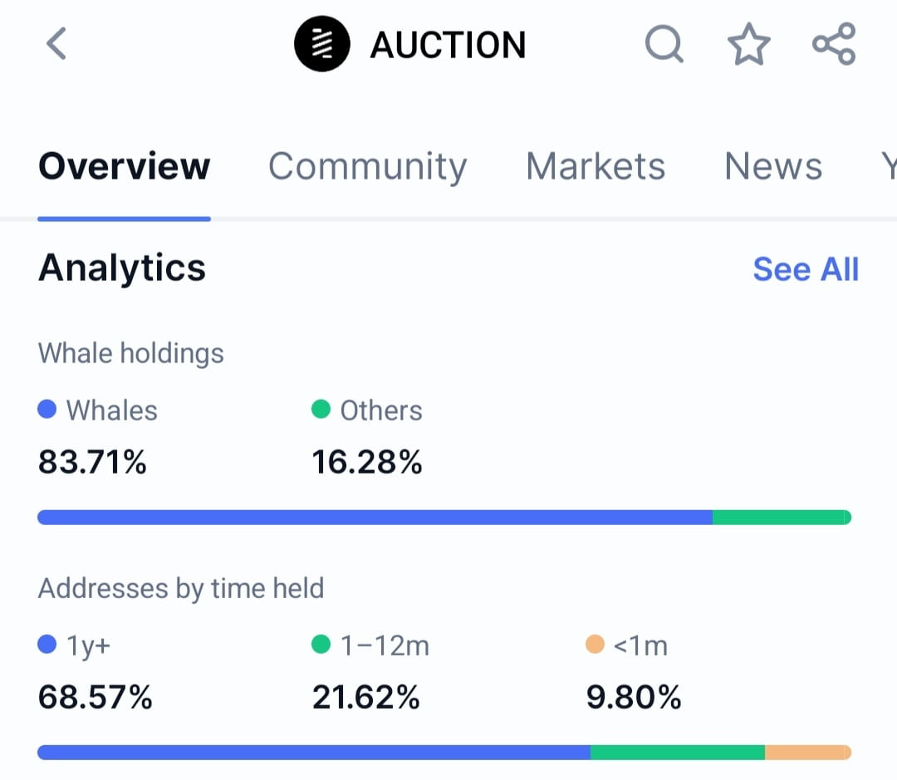Tap the AUCTION coin logo
Viewport: 897px width, 780px height.
[321, 43]
